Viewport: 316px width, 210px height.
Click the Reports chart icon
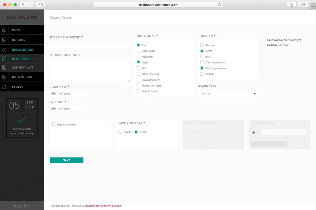coord(4,40)
